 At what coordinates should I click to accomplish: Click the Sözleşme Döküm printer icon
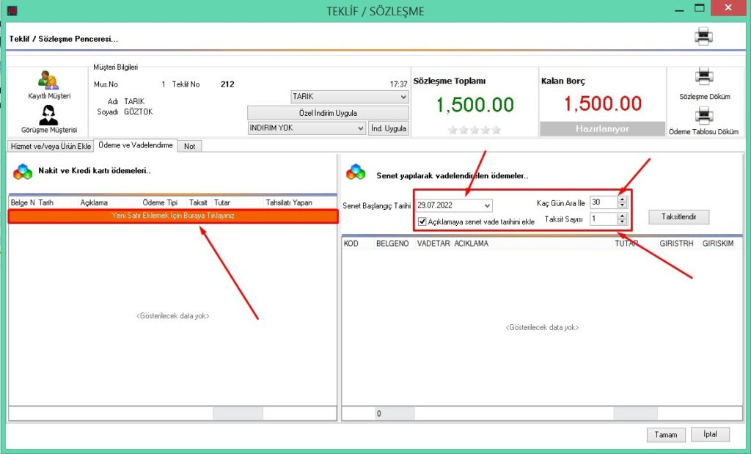click(704, 78)
